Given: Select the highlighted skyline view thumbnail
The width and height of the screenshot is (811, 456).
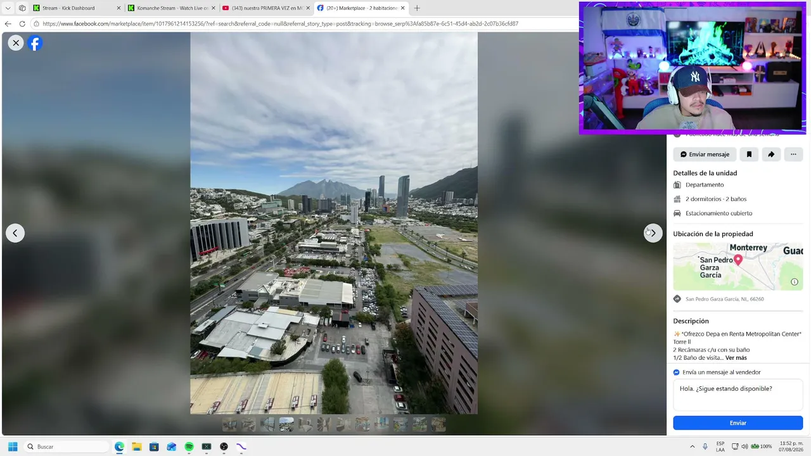Looking at the screenshot, I should pyautogui.click(x=286, y=424).
